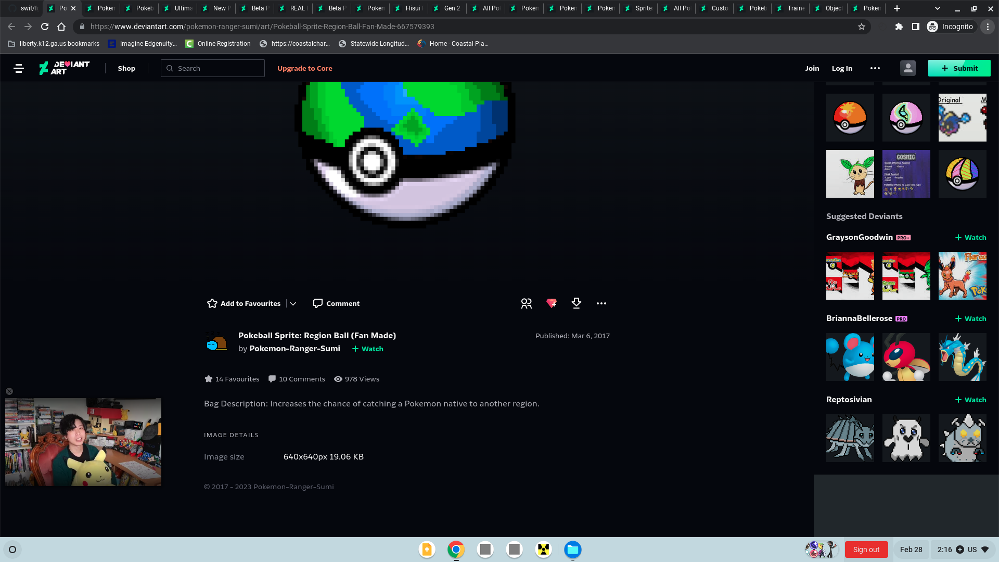The image size is (999, 562).
Task: Open Chrome extensions puzzle icon
Action: [x=899, y=27]
